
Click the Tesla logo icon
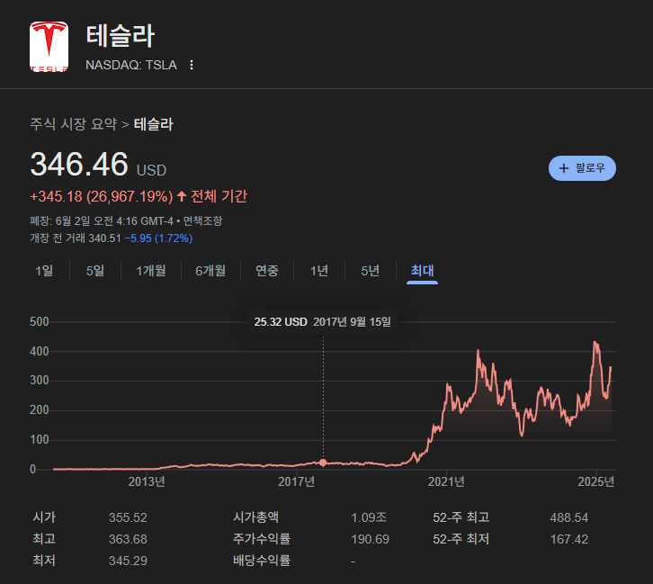click(x=49, y=47)
